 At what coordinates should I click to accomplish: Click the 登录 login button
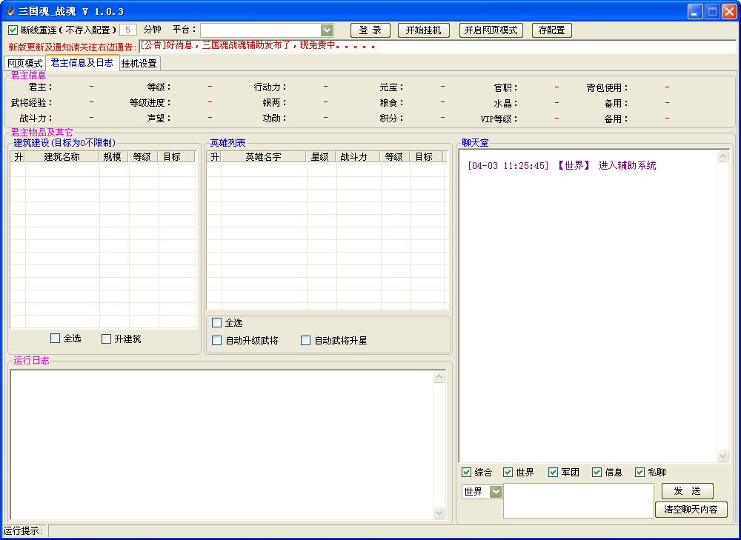[x=370, y=30]
